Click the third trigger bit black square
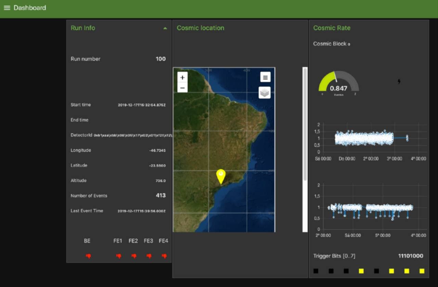 pyautogui.click(x=346, y=271)
